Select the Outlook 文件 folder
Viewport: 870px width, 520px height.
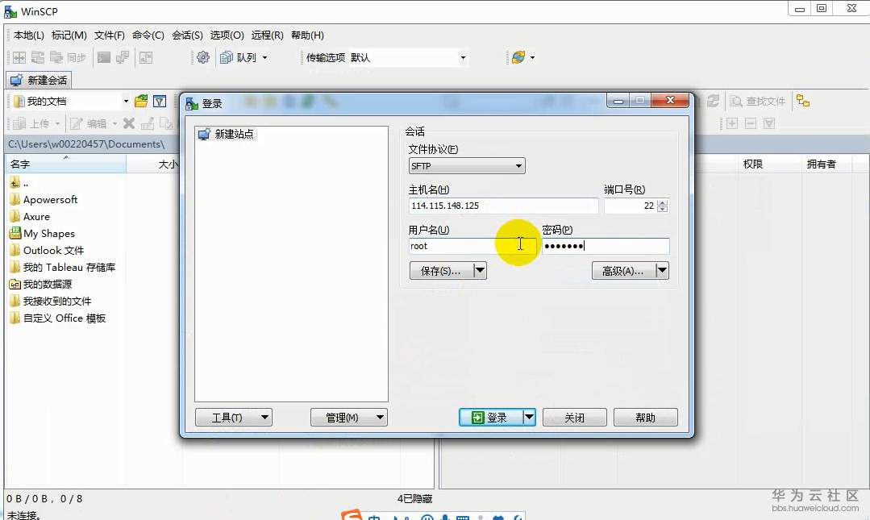(x=53, y=251)
